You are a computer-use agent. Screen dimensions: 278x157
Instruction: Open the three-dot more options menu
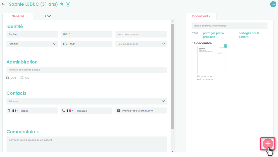273,4
